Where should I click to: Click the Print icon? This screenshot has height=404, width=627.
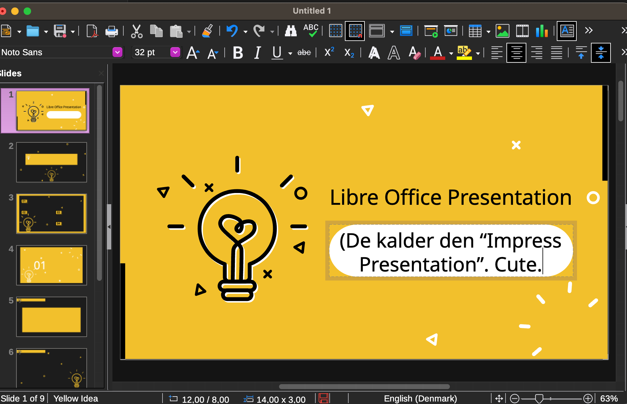[112, 31]
